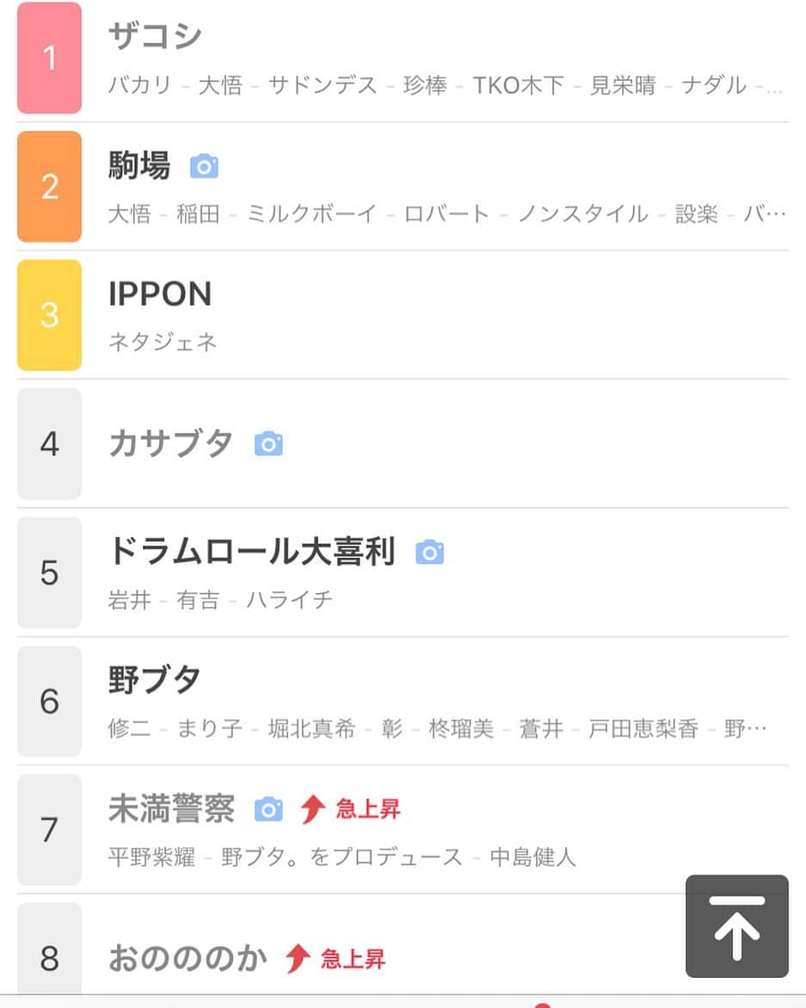Open related word 堀北真希
Screen dimensions: 806x1008
click(x=311, y=728)
